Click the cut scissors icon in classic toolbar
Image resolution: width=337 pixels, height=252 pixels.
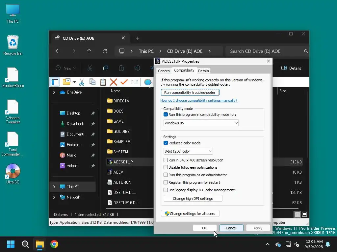click(82, 82)
